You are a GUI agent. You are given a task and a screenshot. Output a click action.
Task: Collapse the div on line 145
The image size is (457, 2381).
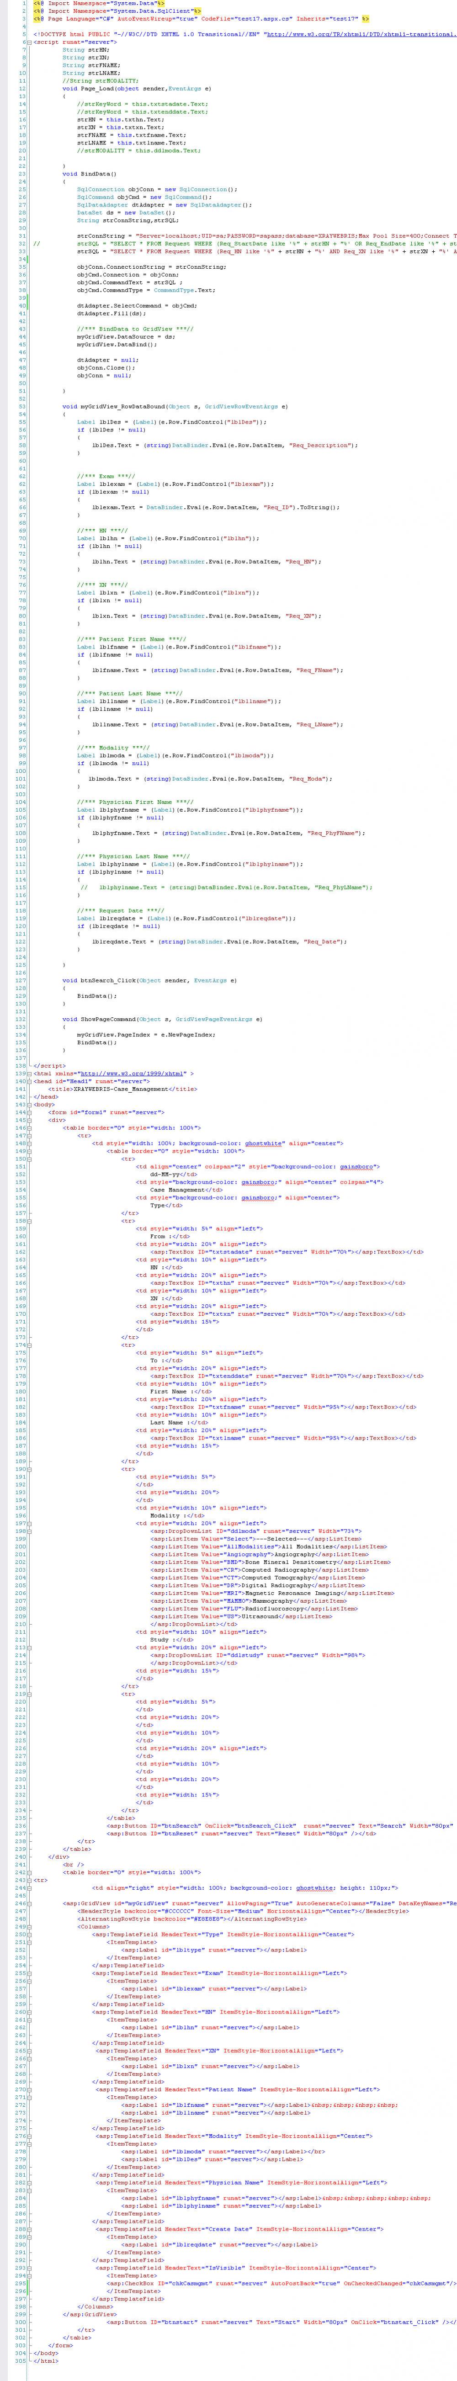[x=30, y=1119]
